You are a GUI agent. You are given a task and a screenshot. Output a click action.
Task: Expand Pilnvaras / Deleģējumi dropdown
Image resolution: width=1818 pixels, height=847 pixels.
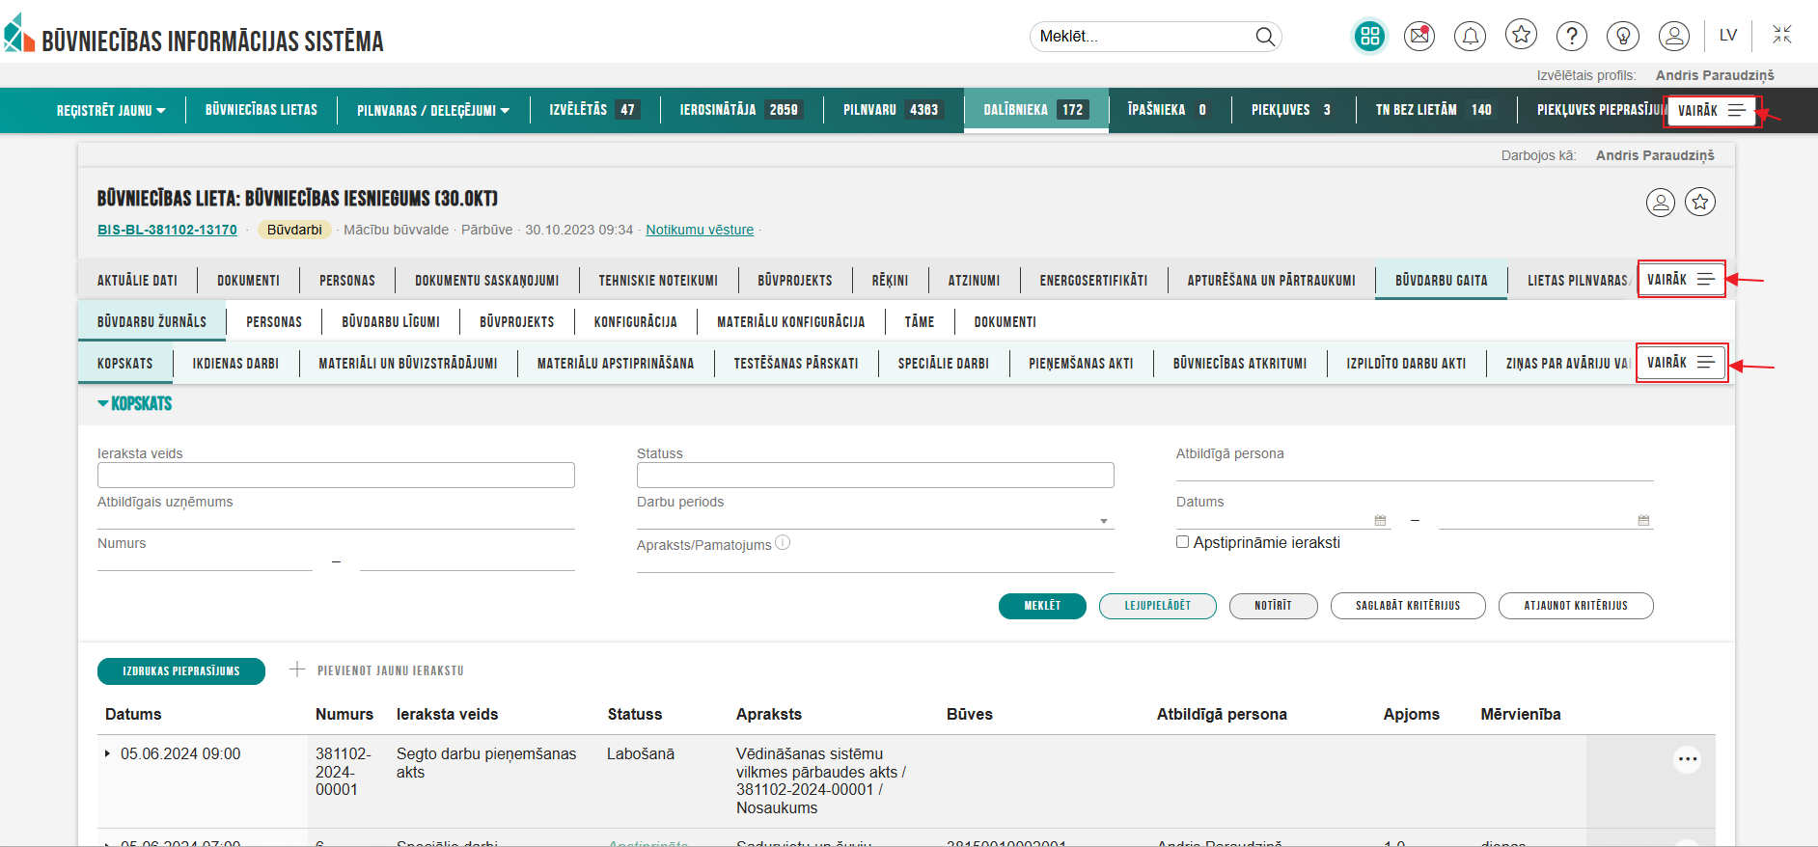pos(433,111)
